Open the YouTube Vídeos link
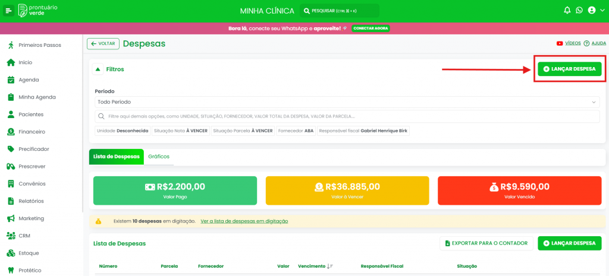 click(x=569, y=43)
